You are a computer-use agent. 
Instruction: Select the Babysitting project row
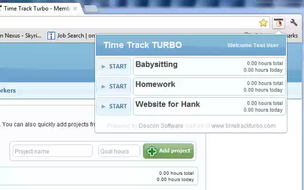click(209, 66)
